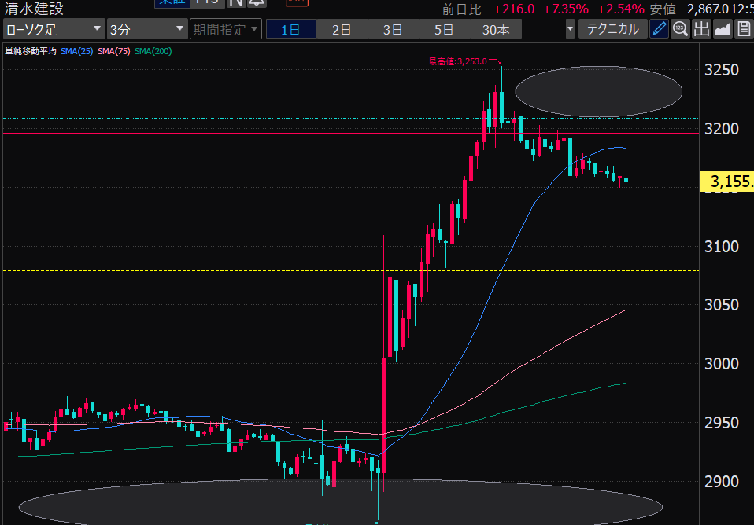Viewport: 754px width, 525px height.
Task: Expand the dropdown arrow left of テクニカル
Action: (x=571, y=30)
